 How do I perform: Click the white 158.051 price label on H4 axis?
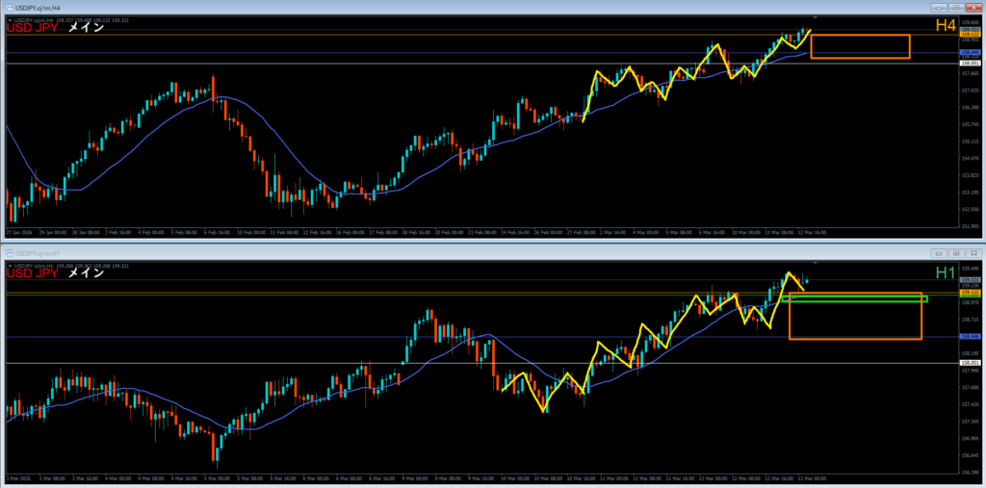click(x=970, y=64)
